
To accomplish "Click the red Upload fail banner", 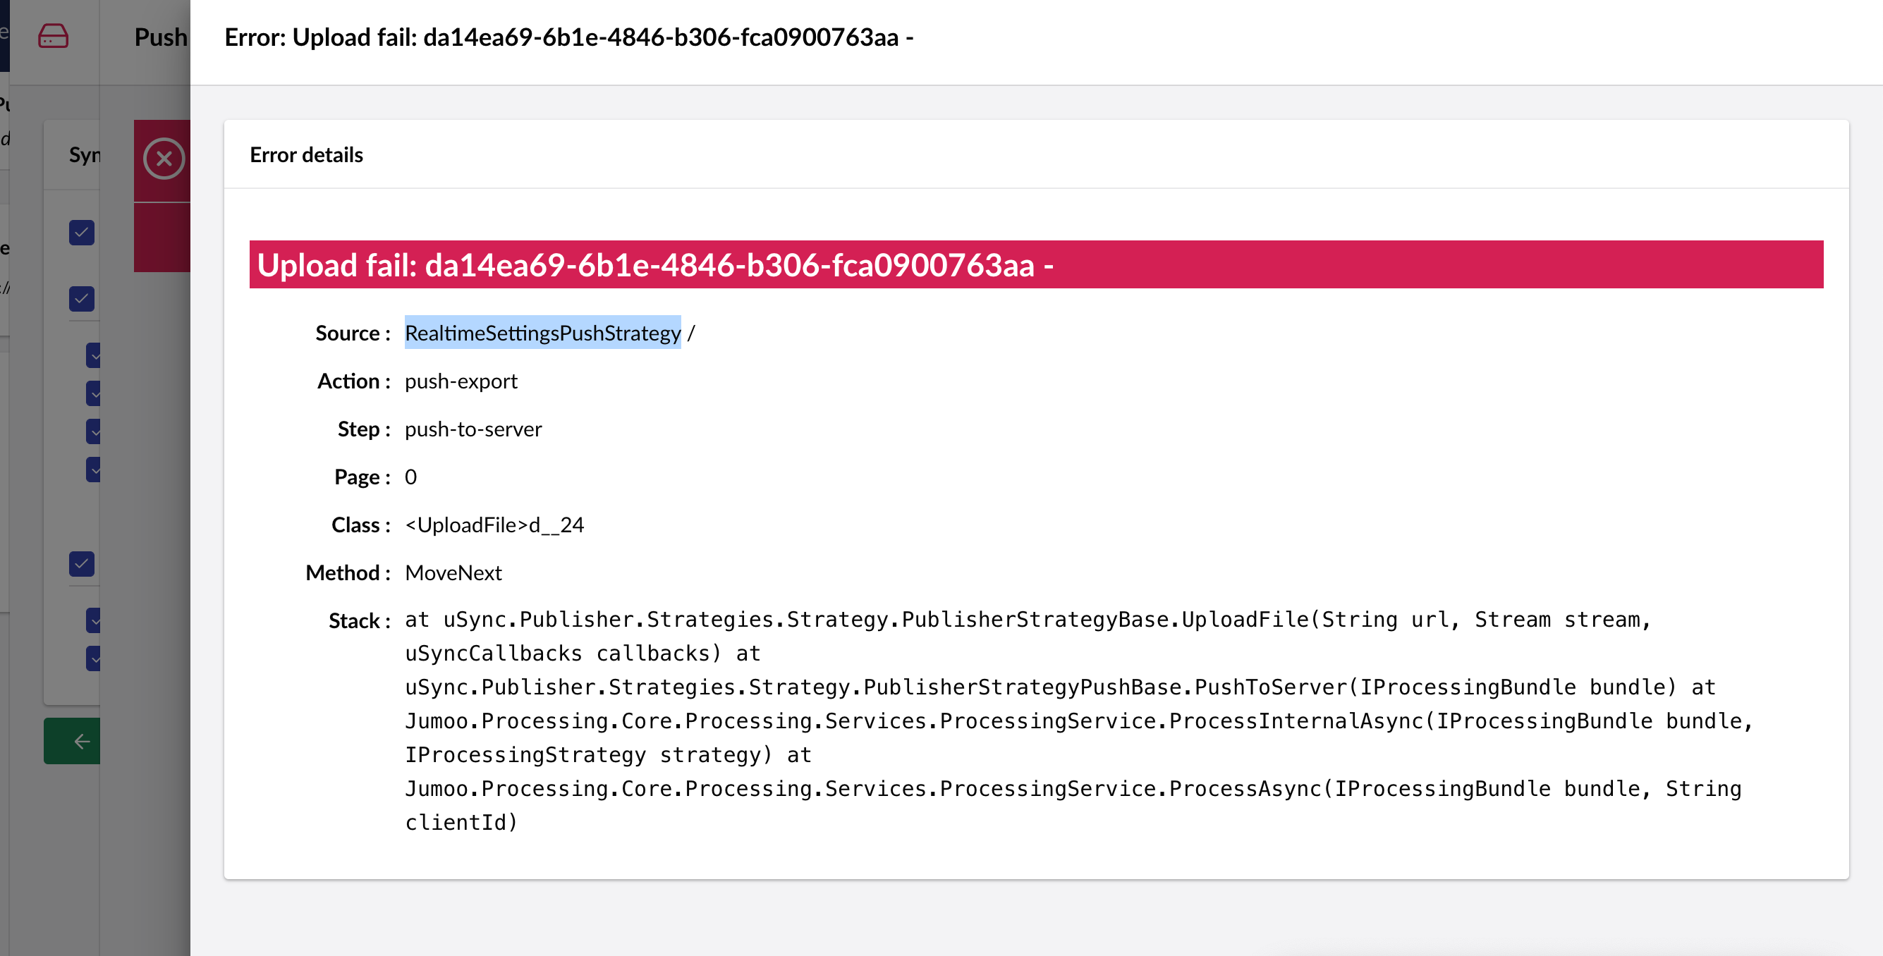I will coord(1035,264).
